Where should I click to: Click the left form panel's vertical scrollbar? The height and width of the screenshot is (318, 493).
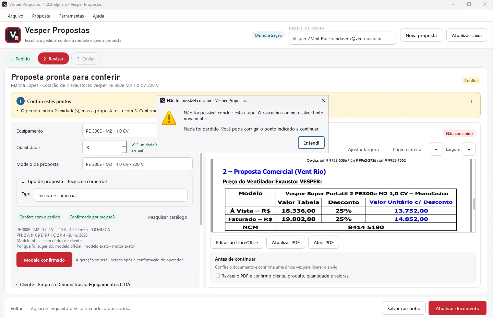(x=201, y=189)
